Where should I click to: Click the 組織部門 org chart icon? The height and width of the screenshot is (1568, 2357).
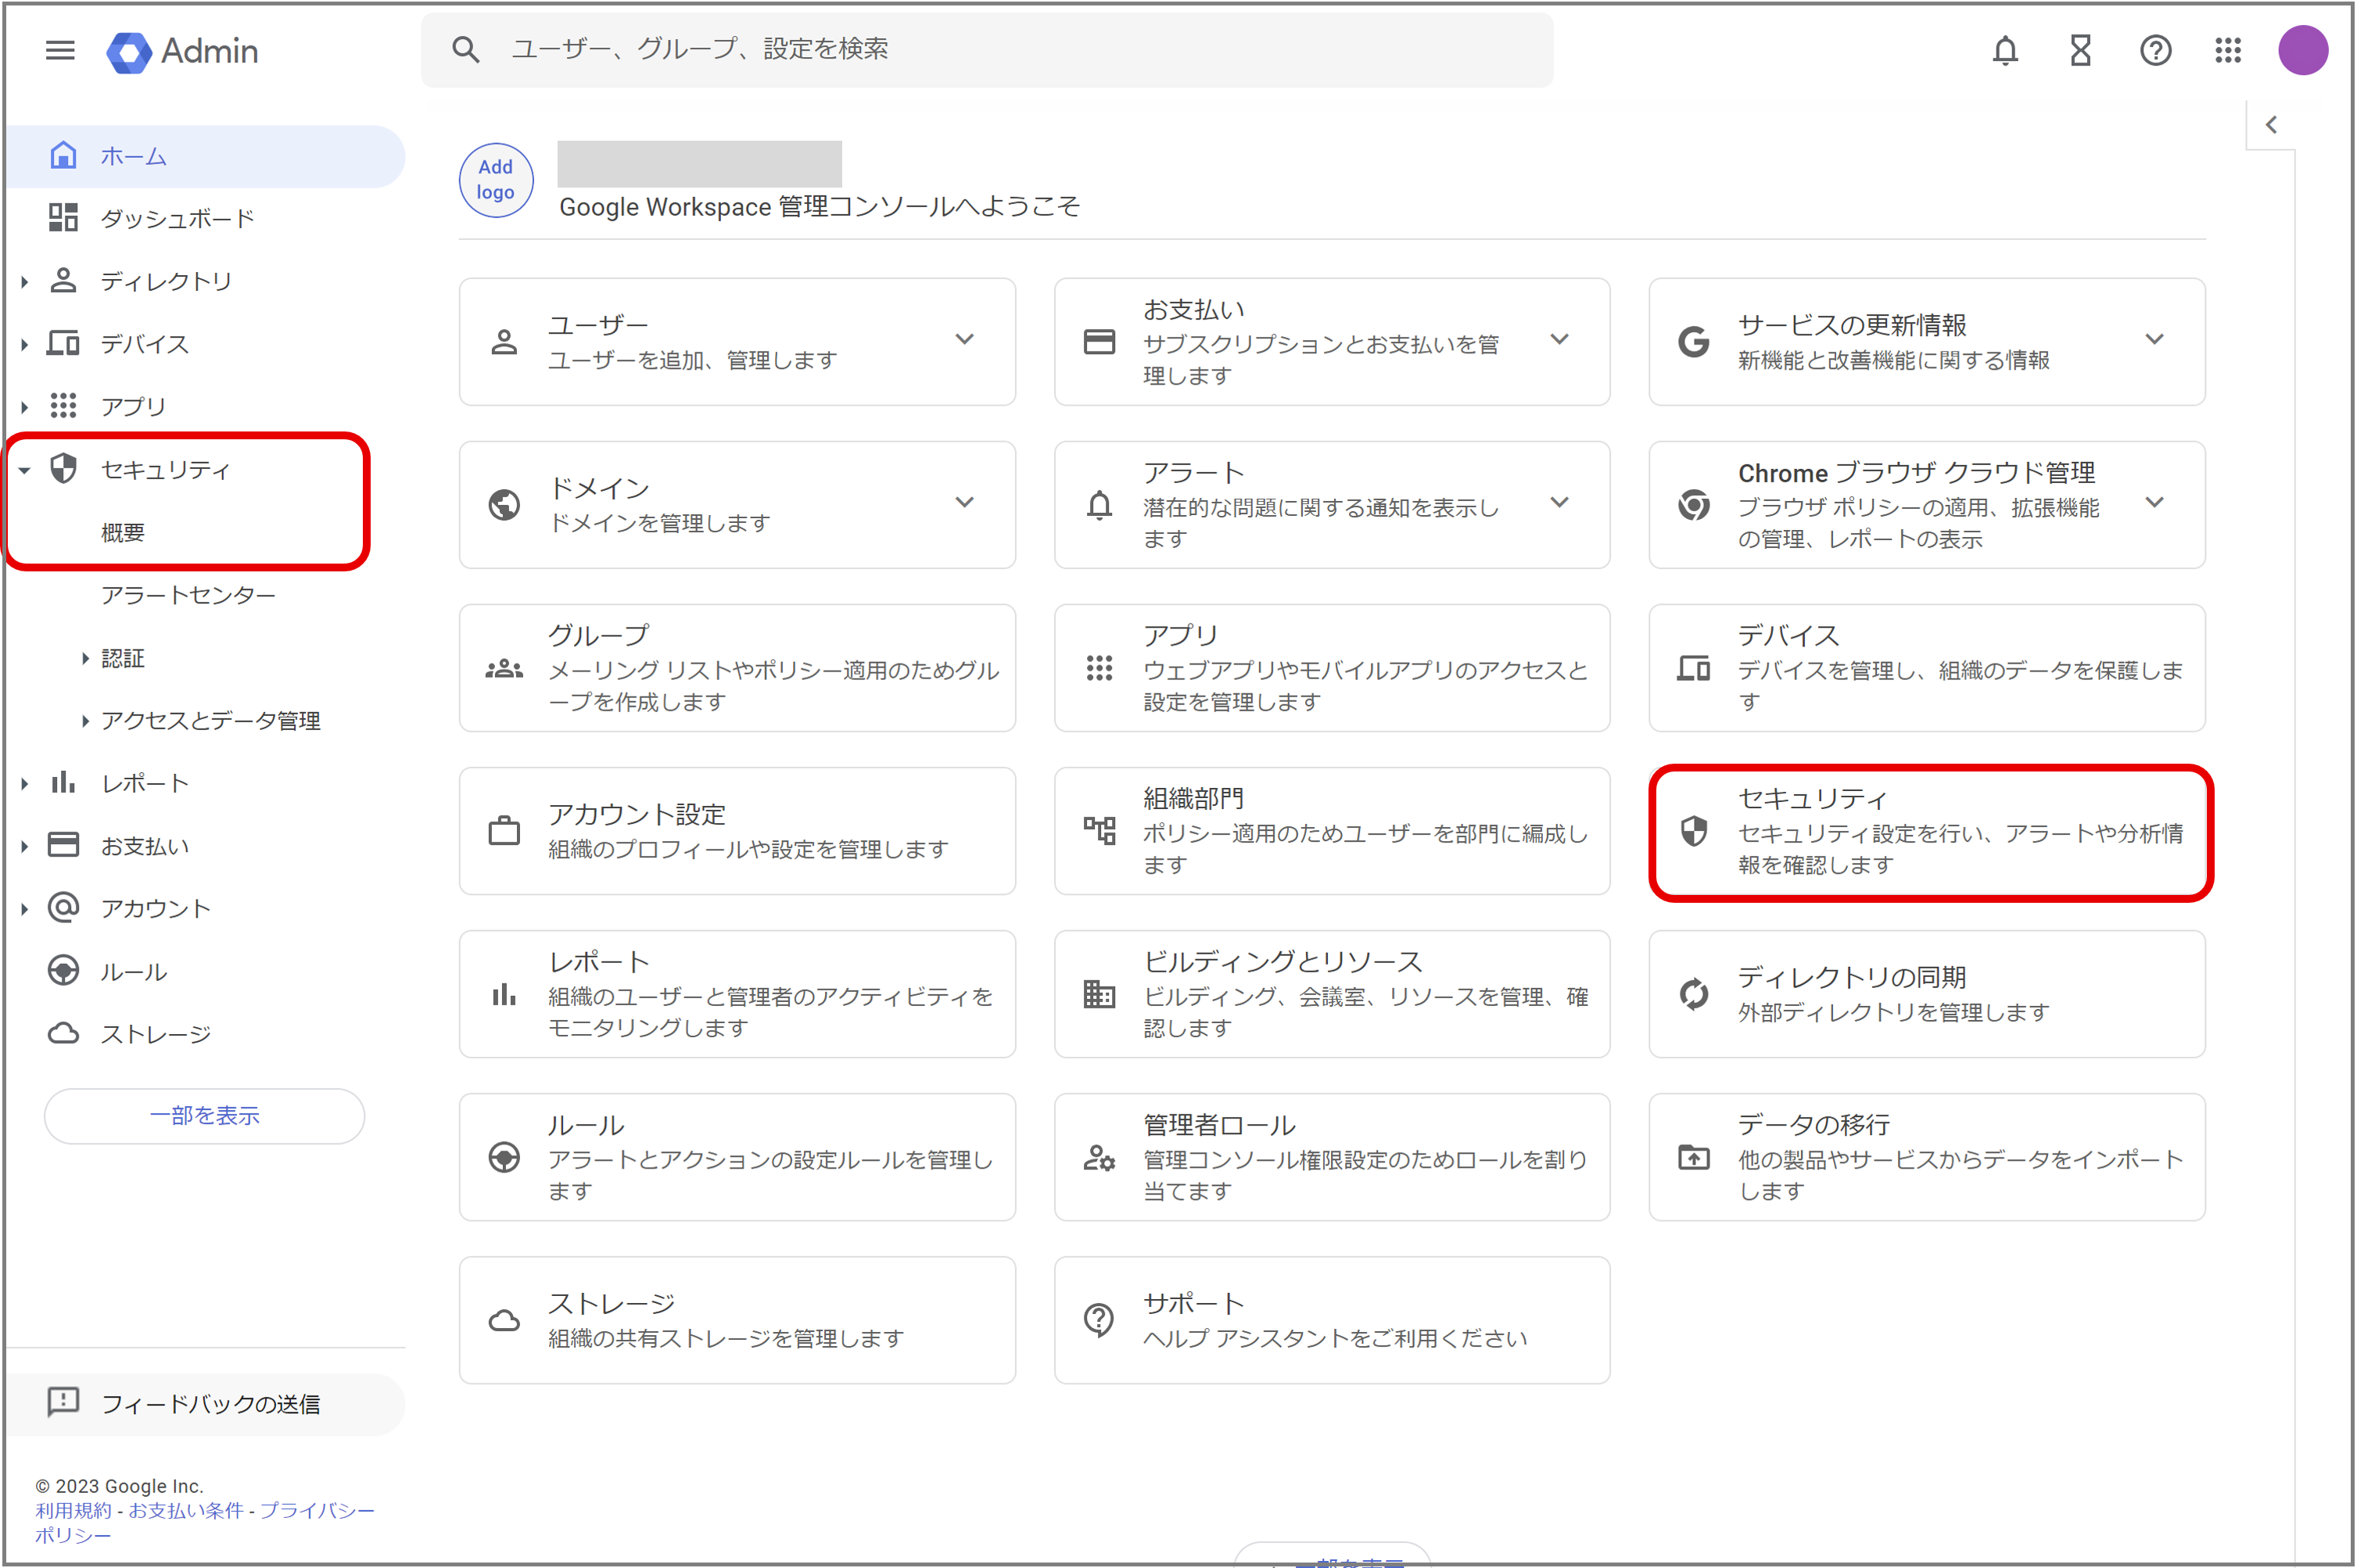(x=1099, y=831)
